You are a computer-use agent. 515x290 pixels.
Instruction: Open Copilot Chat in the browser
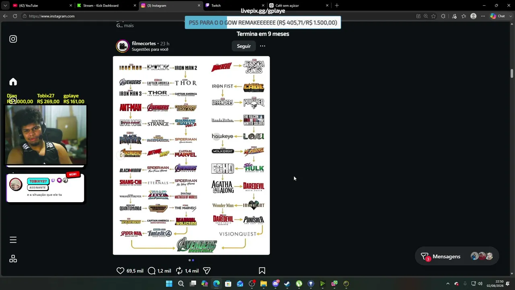498,16
